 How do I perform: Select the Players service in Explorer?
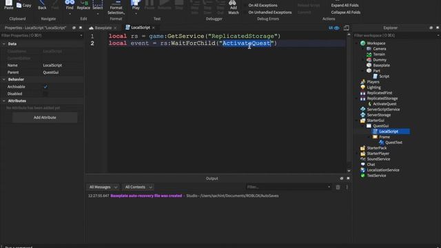(373, 82)
